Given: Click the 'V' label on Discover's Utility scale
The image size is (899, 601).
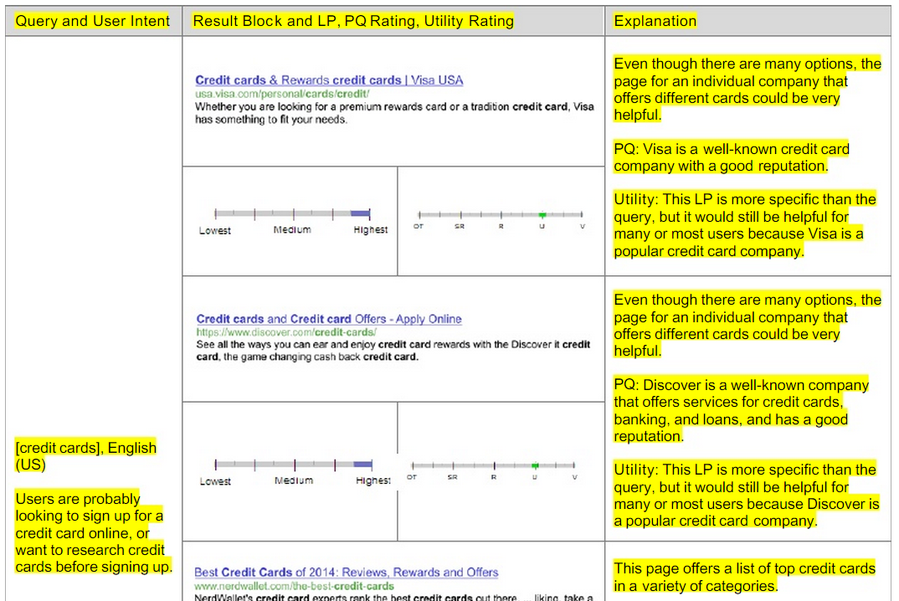Looking at the screenshot, I should pos(574,477).
